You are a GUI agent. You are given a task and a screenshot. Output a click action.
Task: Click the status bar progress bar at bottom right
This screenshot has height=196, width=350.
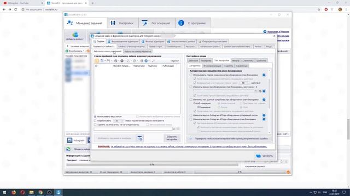240,172
